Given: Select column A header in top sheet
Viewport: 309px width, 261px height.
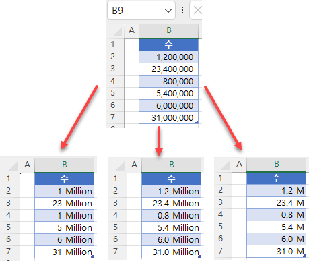Looking at the screenshot, I should pyautogui.click(x=131, y=30).
